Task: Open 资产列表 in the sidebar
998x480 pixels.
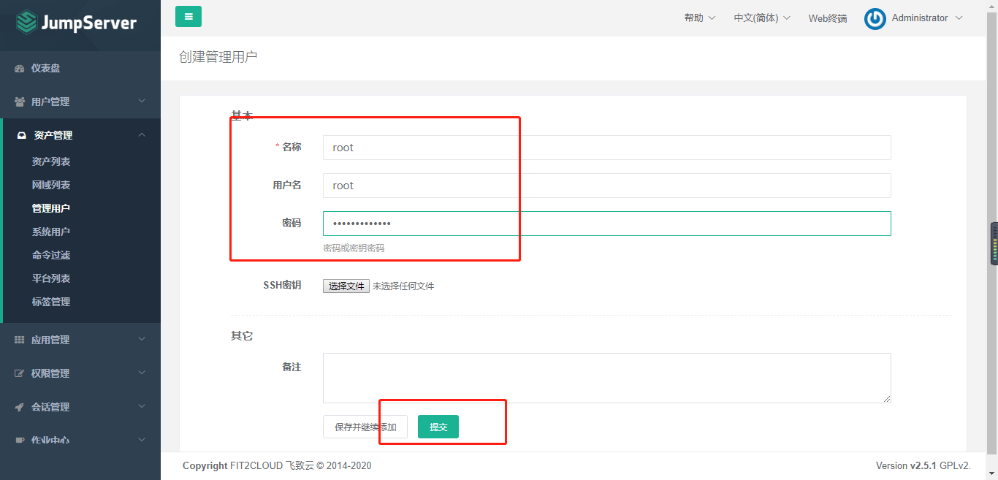Action: 51,161
